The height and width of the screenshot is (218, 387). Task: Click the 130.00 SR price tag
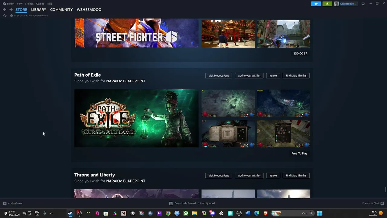click(300, 54)
